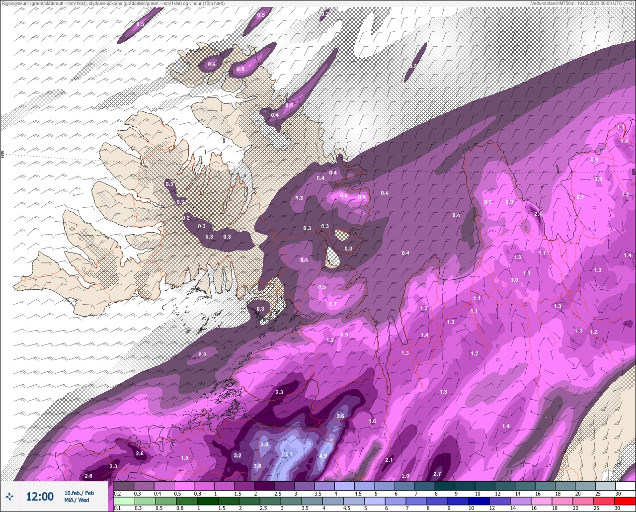
Task: Click the N99 grid label on the left edge
Action: pos(2,155)
